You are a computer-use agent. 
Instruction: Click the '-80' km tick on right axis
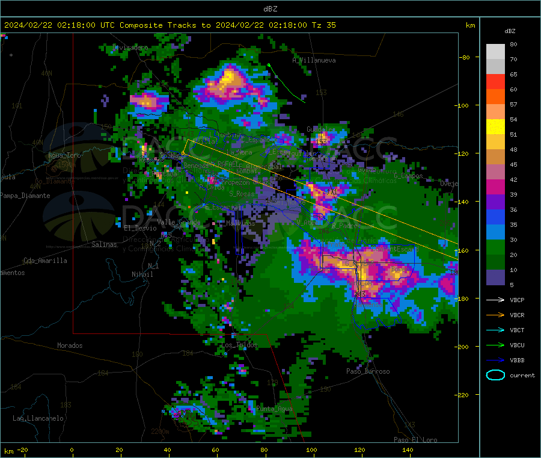tap(464, 57)
